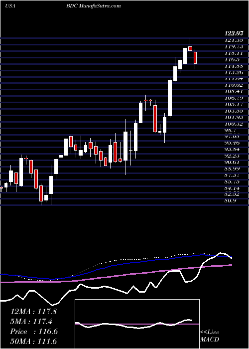Select the 108.41 price axis label

[x=234, y=91]
